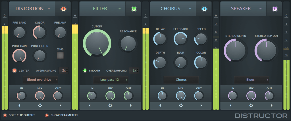The width and height of the screenshot is (291, 121).
Task: Click the Distortion module power icon
Action: coord(63,9)
